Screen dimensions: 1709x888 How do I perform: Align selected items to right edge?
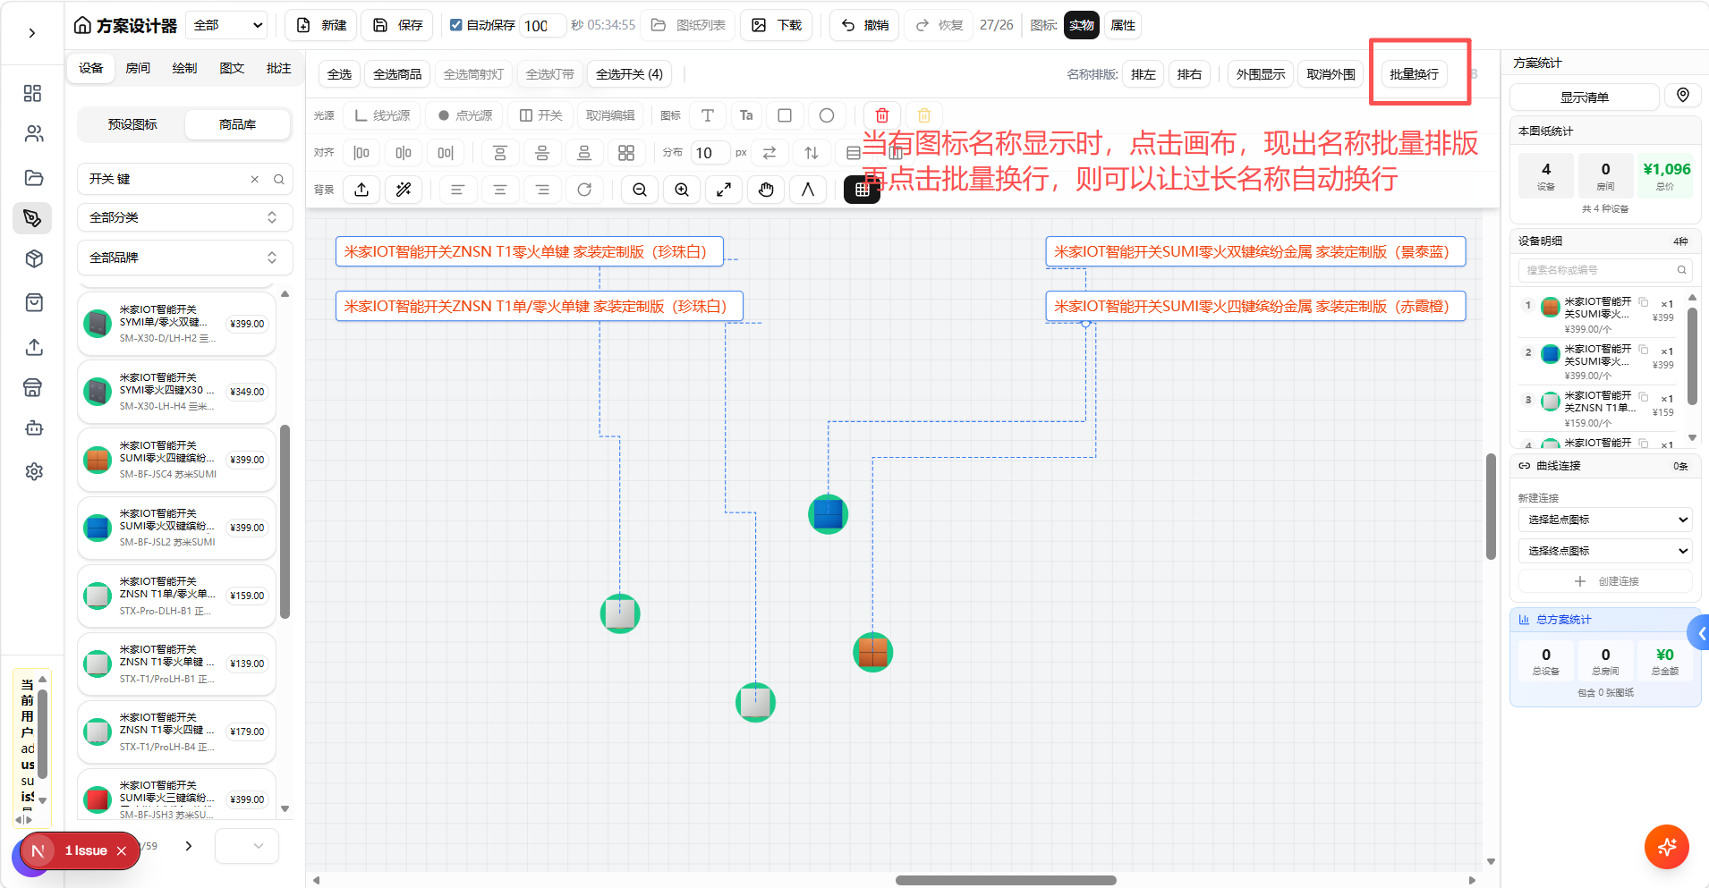point(446,153)
